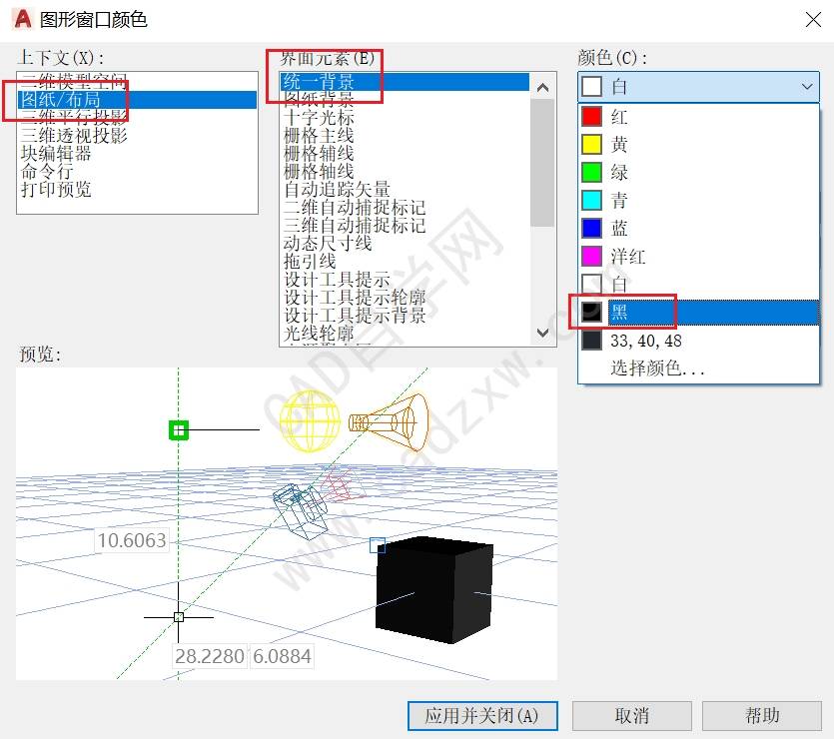Viewport: 834px width, 739px height.
Task: Choose the blue (蓝) color entry
Action: point(619,230)
